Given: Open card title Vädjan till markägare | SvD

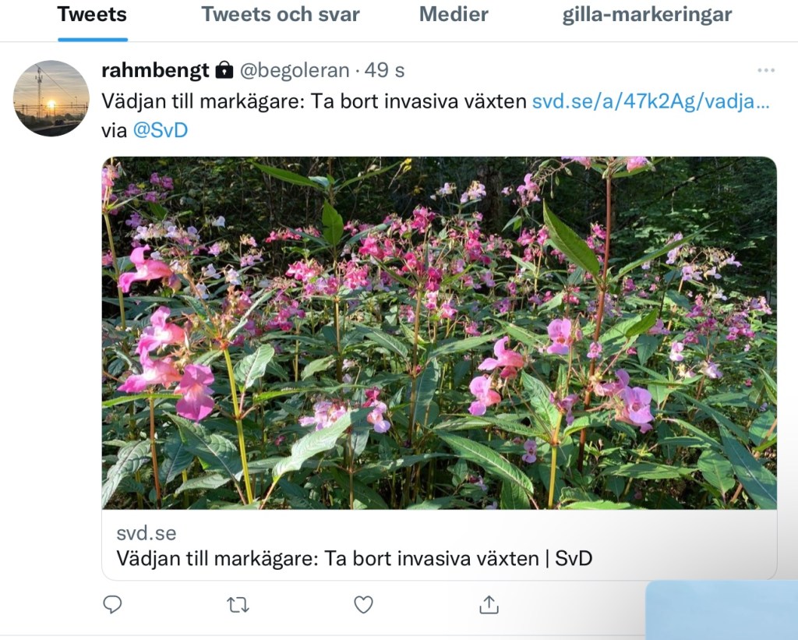Looking at the screenshot, I should click(355, 558).
